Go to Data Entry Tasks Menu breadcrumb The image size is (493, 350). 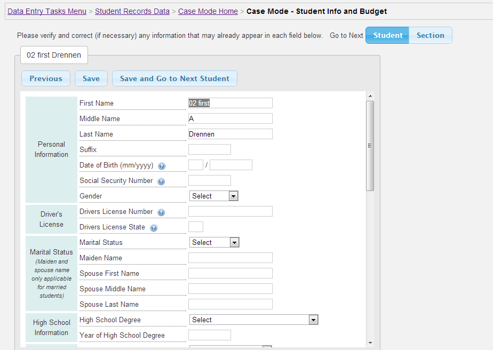(x=47, y=11)
